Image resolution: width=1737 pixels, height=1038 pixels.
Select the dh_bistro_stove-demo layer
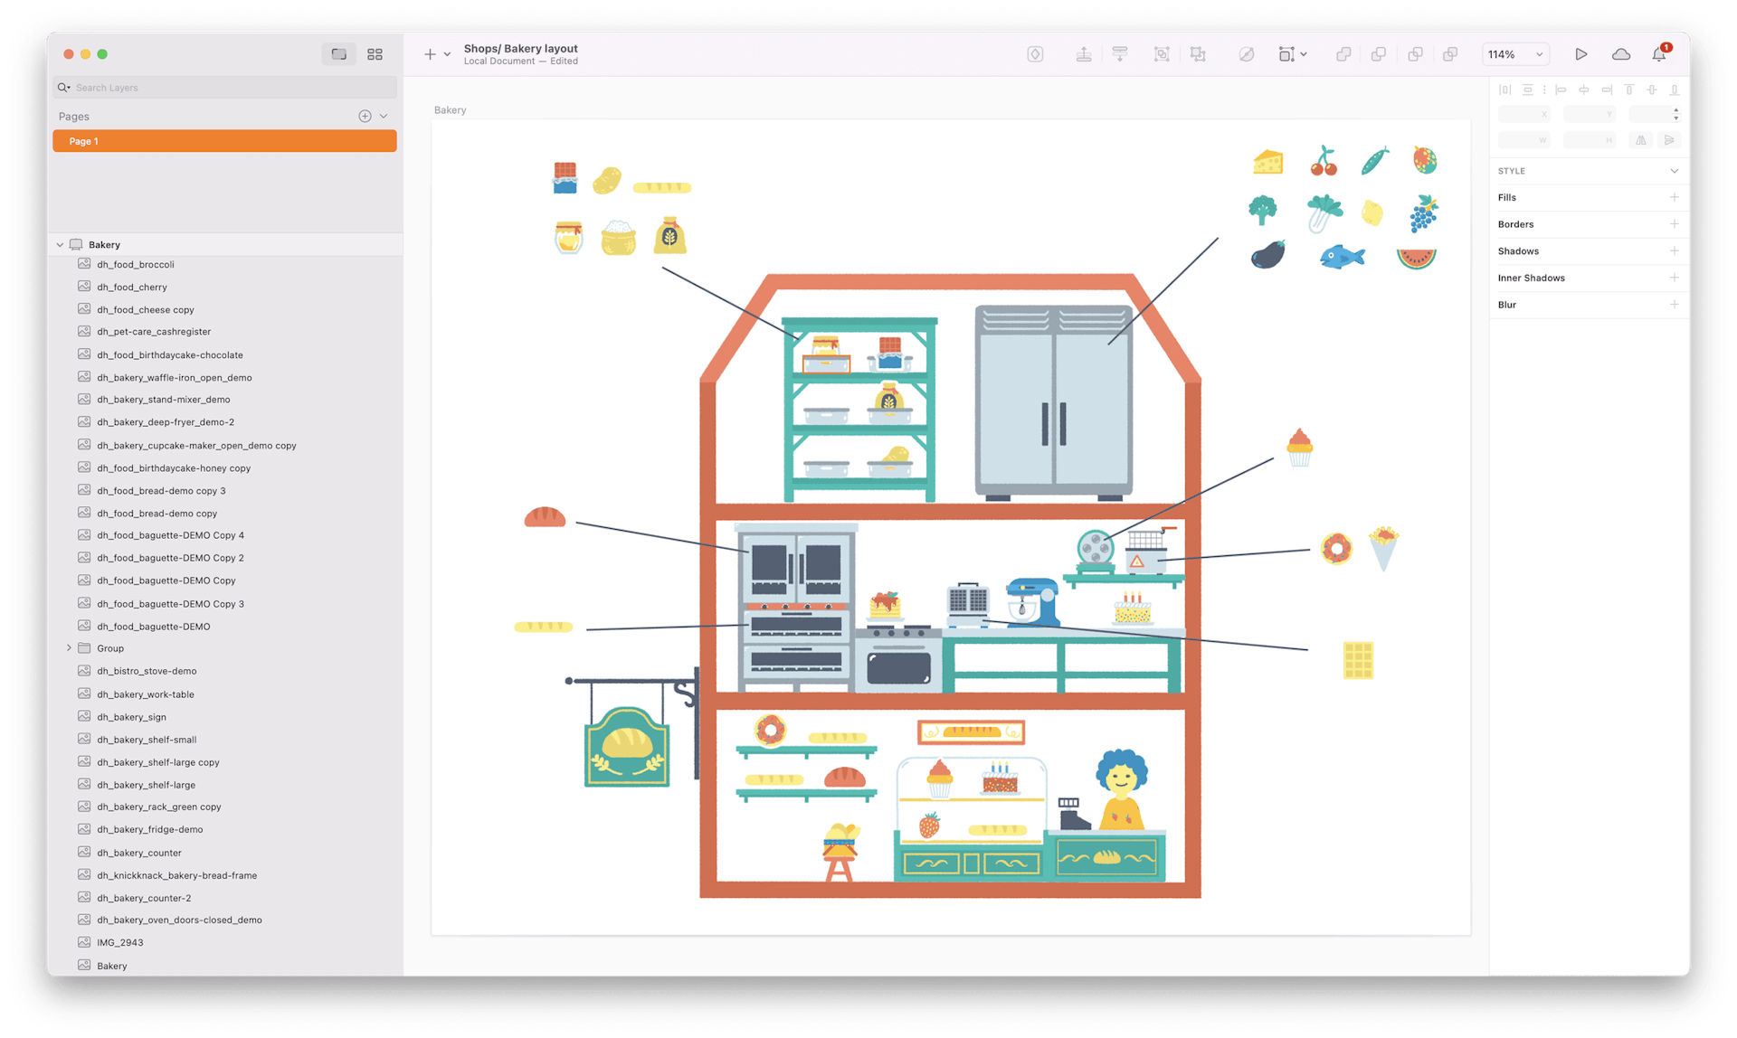226,671
